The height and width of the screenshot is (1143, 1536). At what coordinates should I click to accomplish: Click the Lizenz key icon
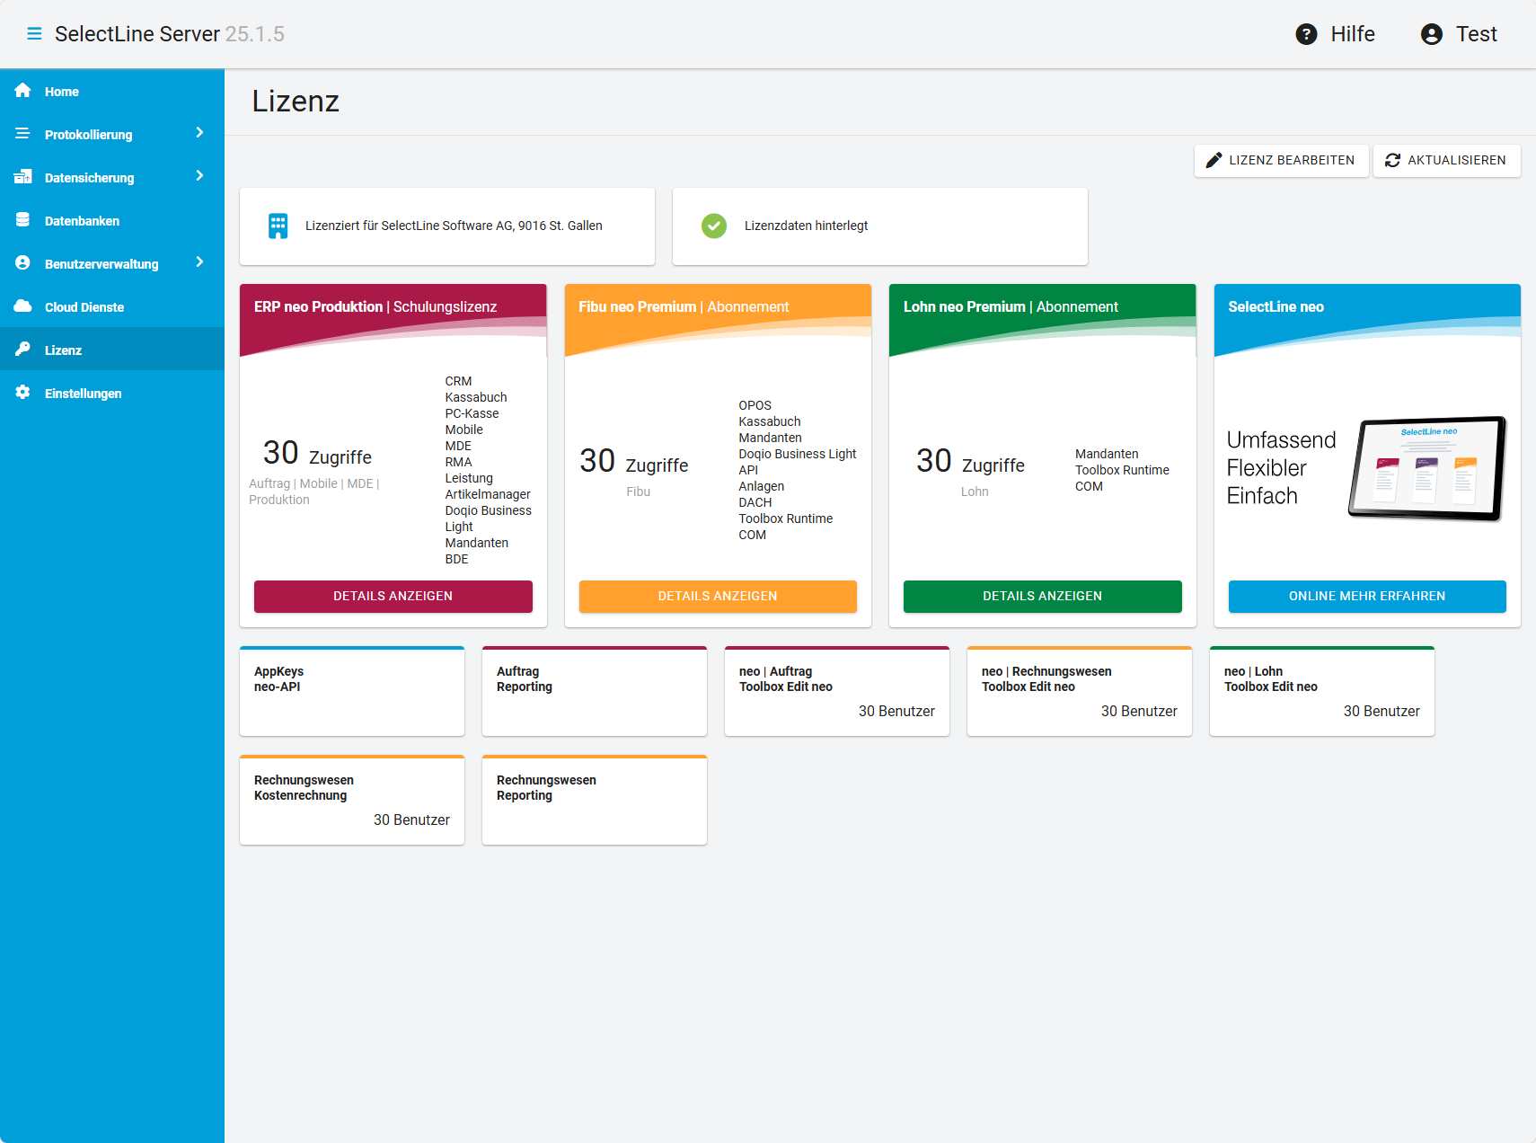tap(22, 350)
